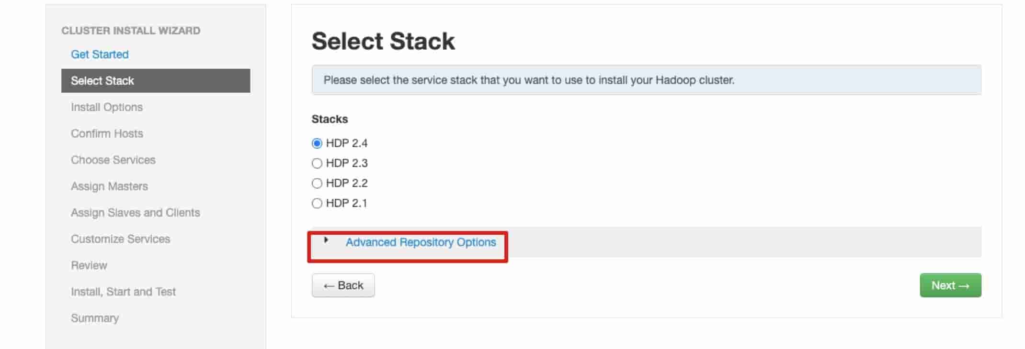Screen dimensions: 1025x349
Task: Jump to Choose Services step
Action: pos(113,160)
